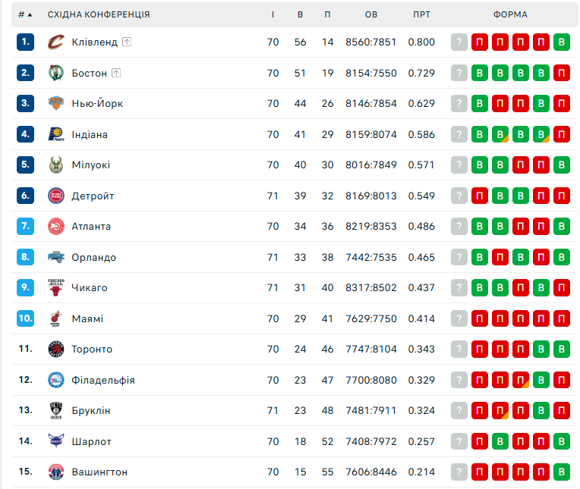The height and width of the screenshot is (489, 580).
Task: Open the Детройт team page link
Action: pos(93,196)
